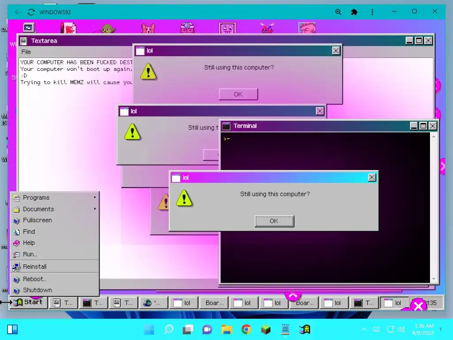The image size is (453, 340).
Task: Expand the Programs submenu arrow
Action: point(95,197)
